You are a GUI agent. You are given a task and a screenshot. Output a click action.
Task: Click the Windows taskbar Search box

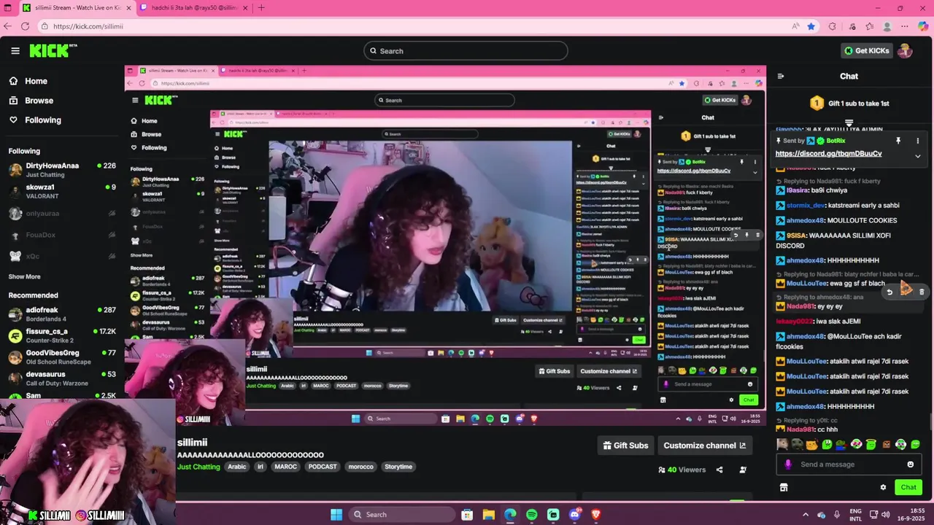[402, 515]
